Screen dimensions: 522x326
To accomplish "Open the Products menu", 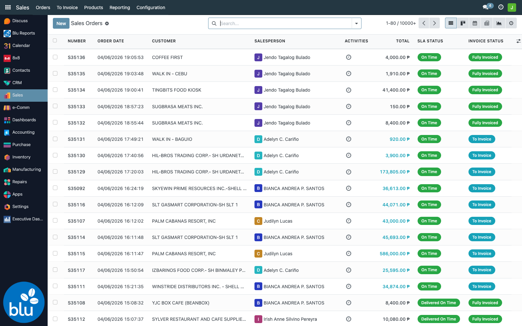I will 94,7.
